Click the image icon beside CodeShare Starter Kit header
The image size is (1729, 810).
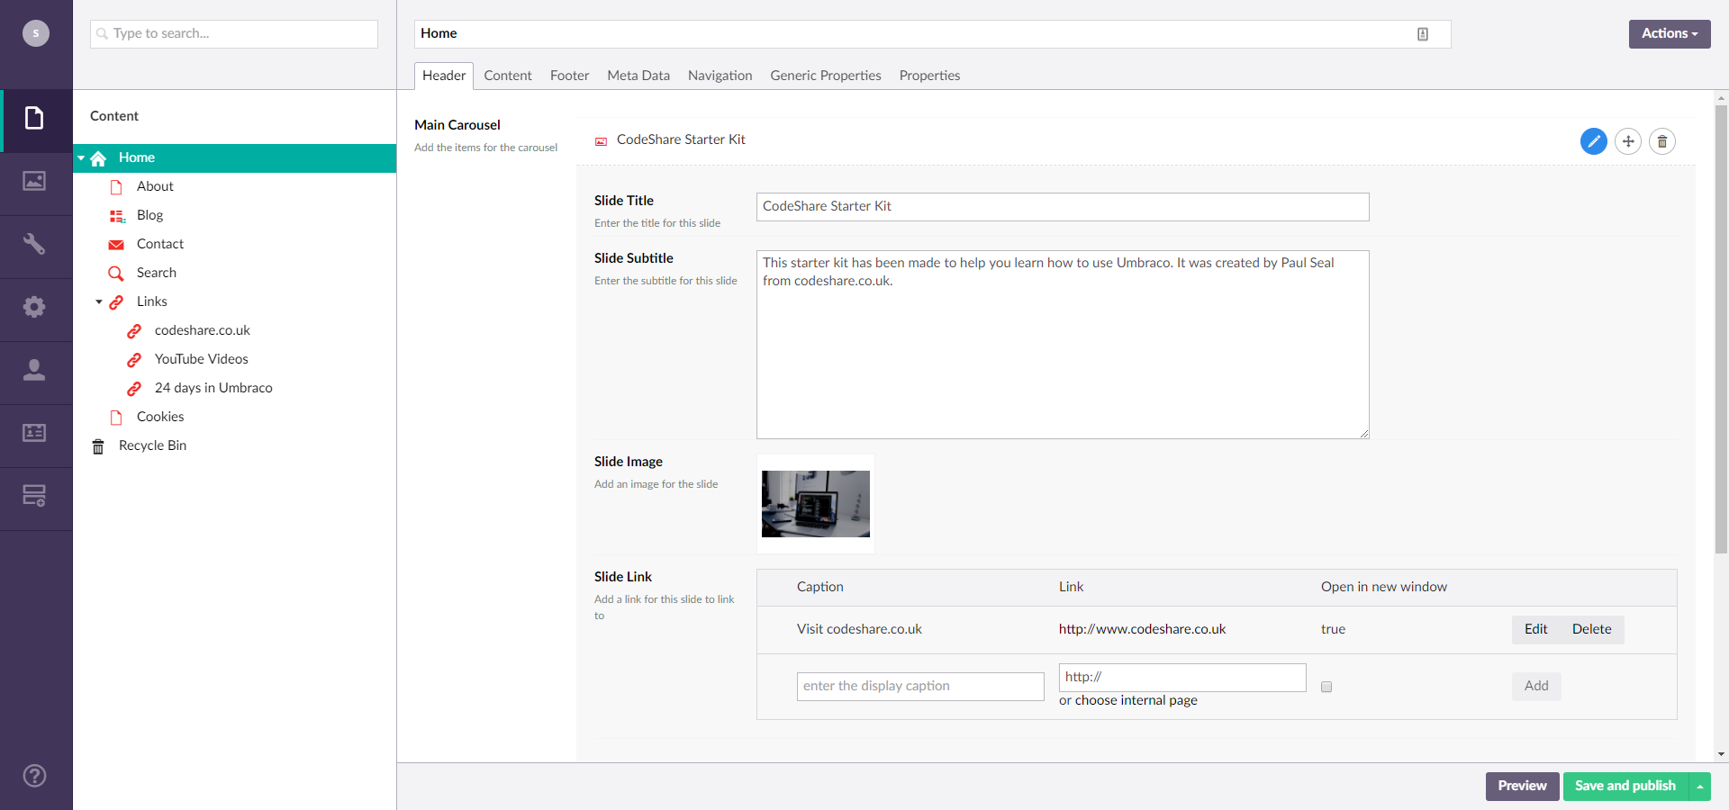601,141
